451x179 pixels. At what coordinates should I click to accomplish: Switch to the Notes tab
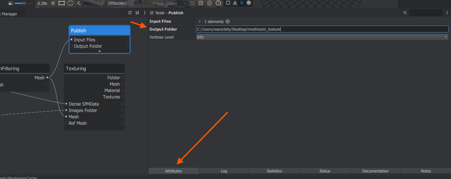pos(426,171)
